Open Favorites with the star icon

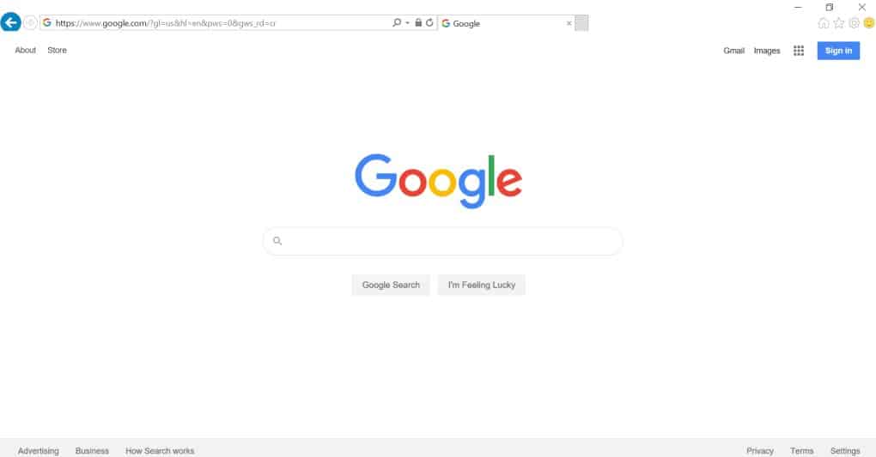(838, 23)
